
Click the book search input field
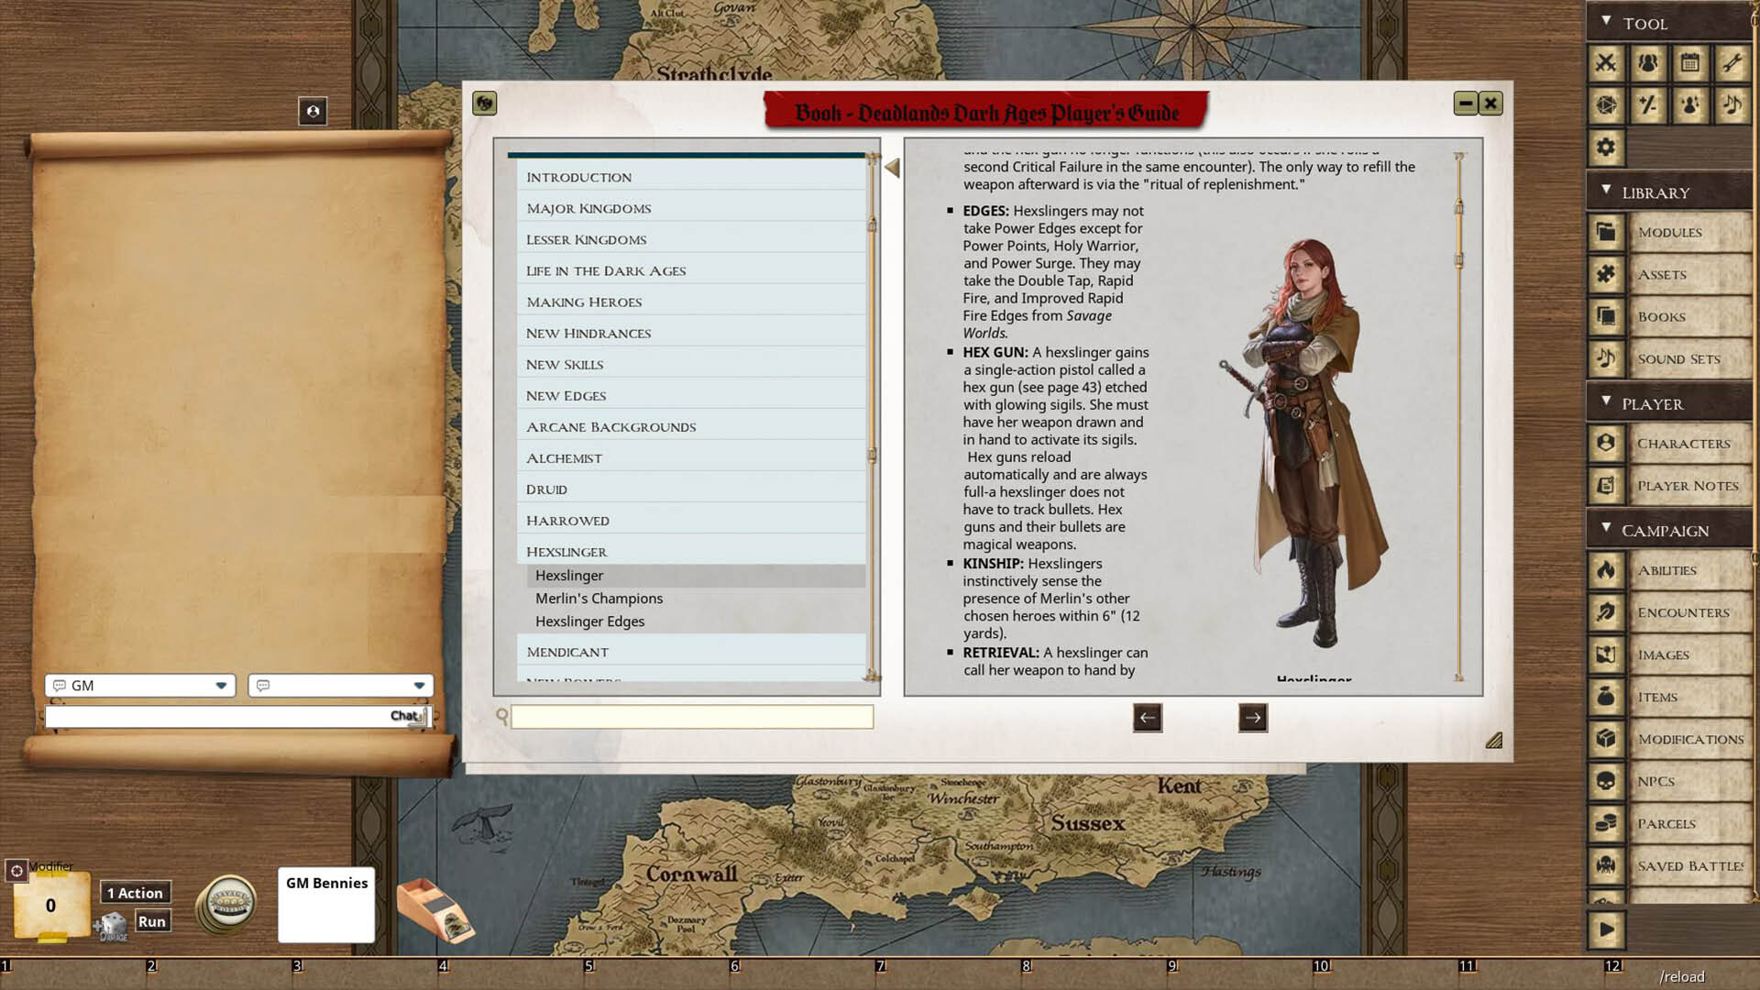pos(692,718)
